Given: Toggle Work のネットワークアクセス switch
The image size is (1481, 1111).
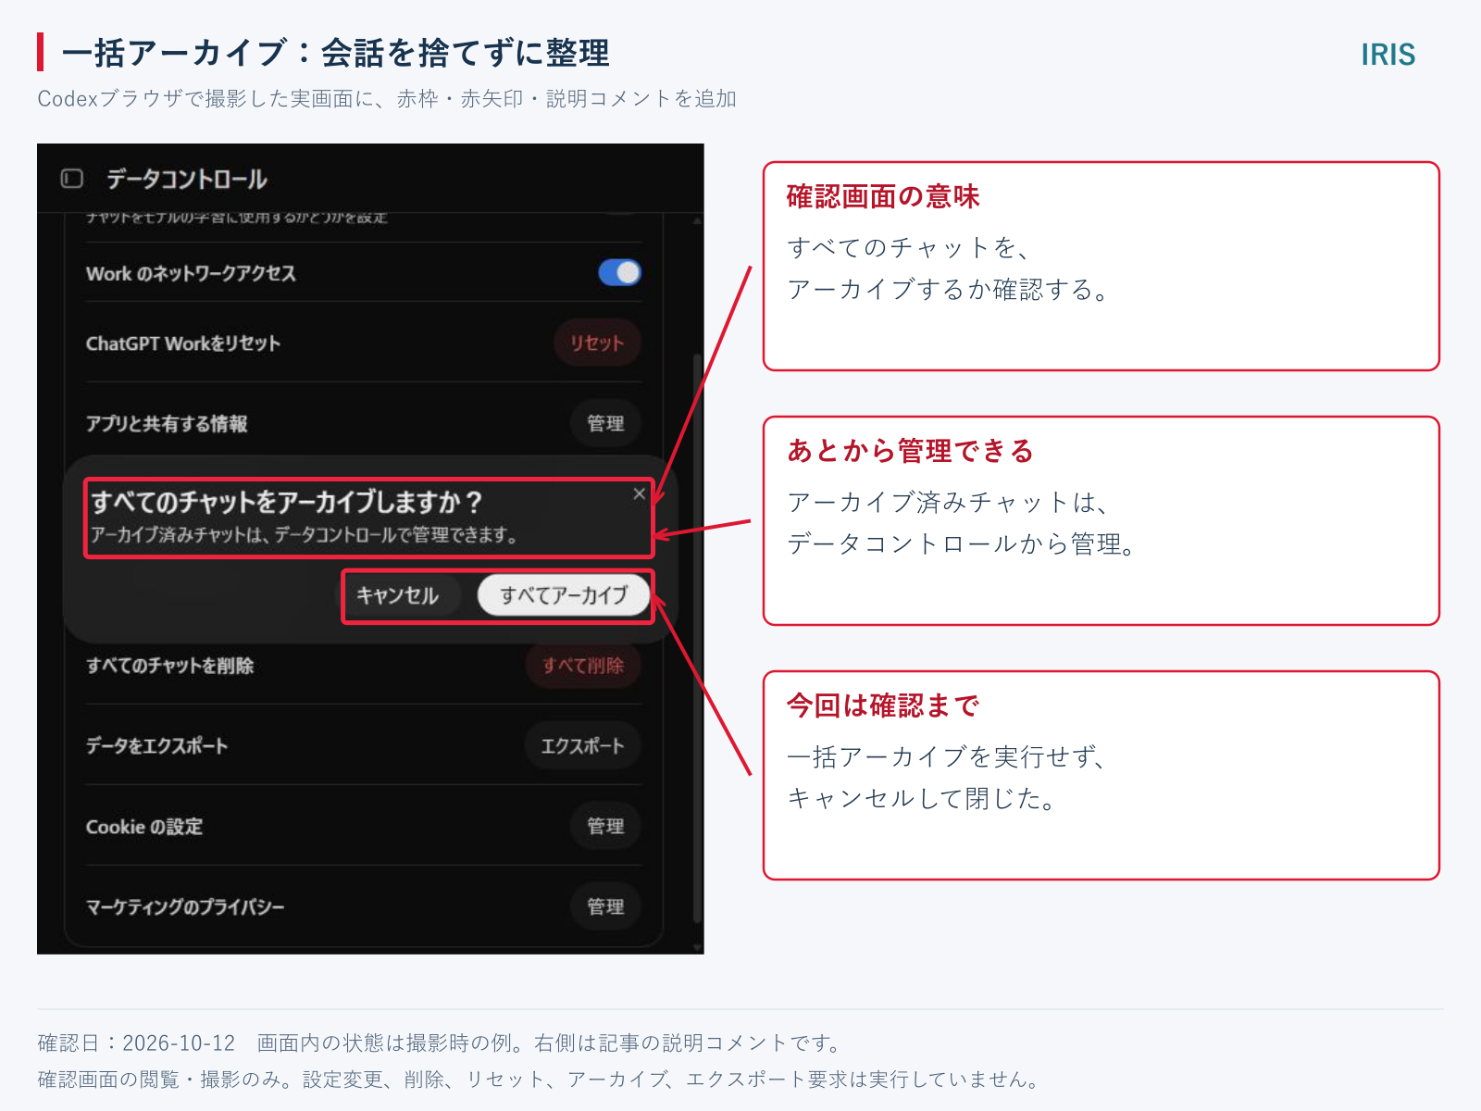Looking at the screenshot, I should tap(619, 272).
